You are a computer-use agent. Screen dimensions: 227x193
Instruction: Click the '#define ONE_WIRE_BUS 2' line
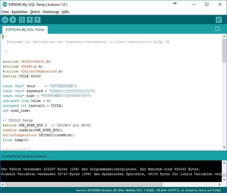tap(47, 125)
